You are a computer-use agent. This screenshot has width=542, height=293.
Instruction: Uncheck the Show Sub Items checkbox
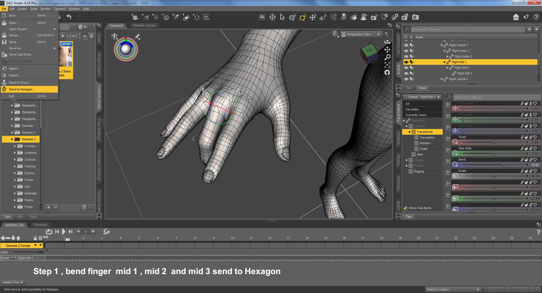[406, 208]
